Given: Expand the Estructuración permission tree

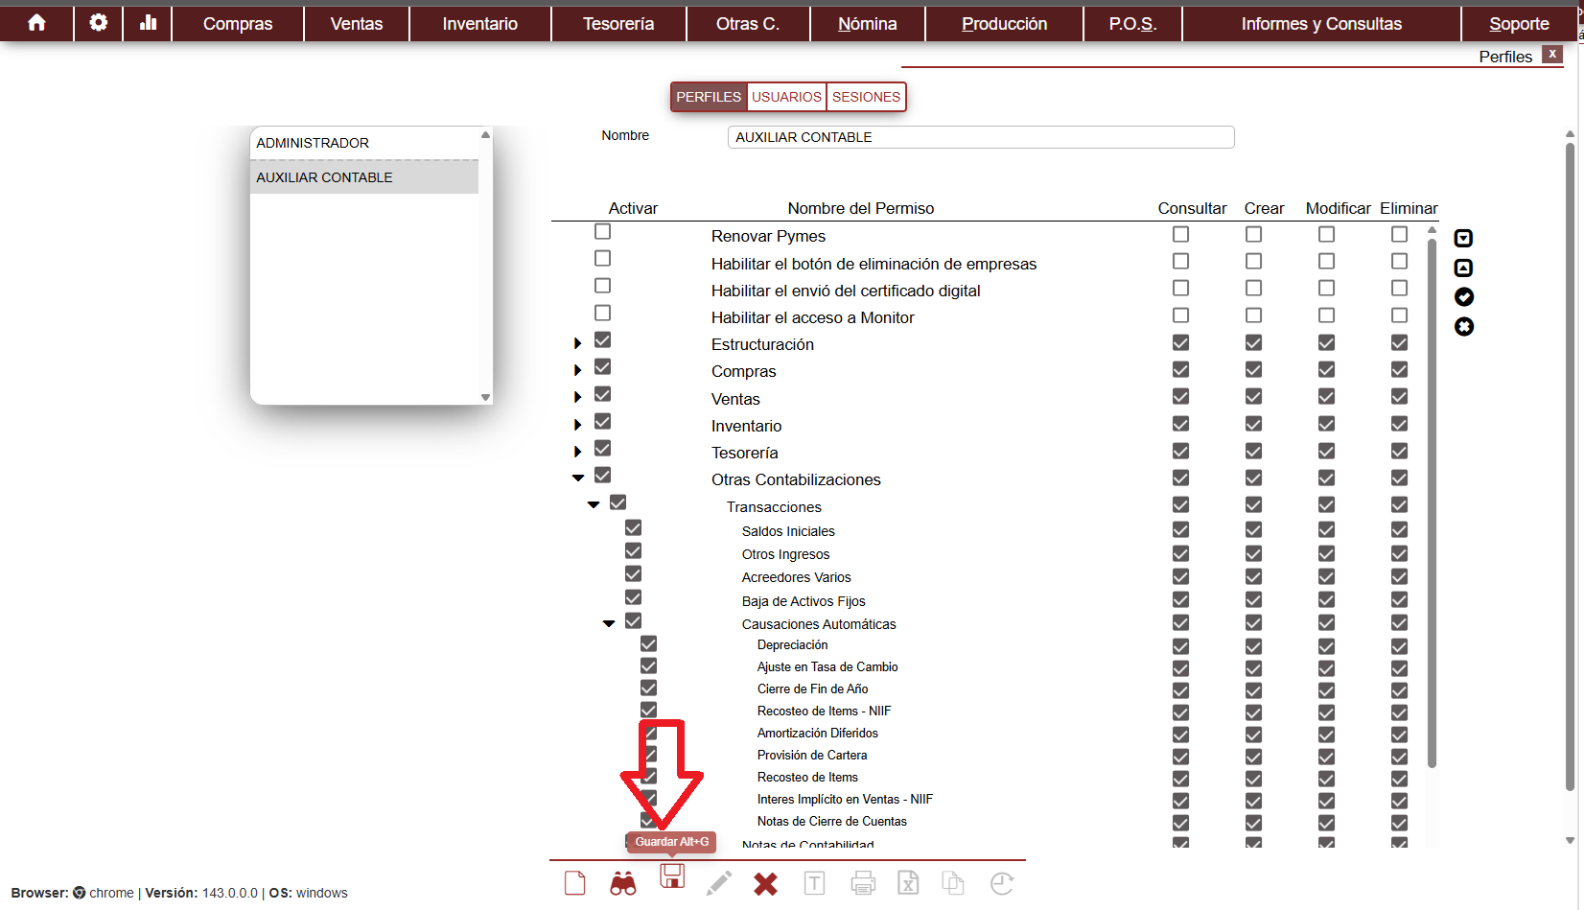Looking at the screenshot, I should point(577,343).
